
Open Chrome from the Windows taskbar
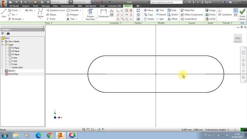point(49,136)
